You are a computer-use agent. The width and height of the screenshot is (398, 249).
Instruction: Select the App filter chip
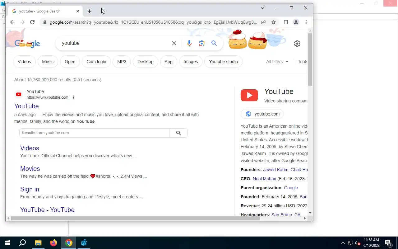(x=169, y=62)
